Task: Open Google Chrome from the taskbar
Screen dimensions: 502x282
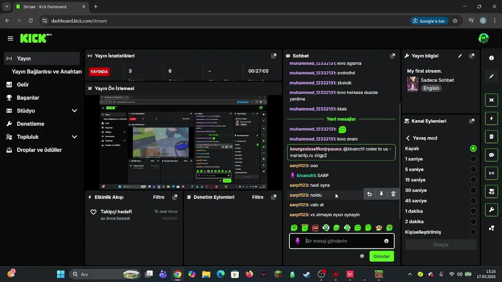Action: [177, 274]
